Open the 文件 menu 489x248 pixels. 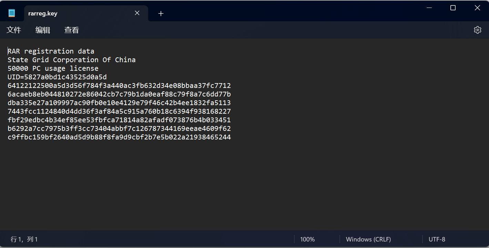click(14, 30)
